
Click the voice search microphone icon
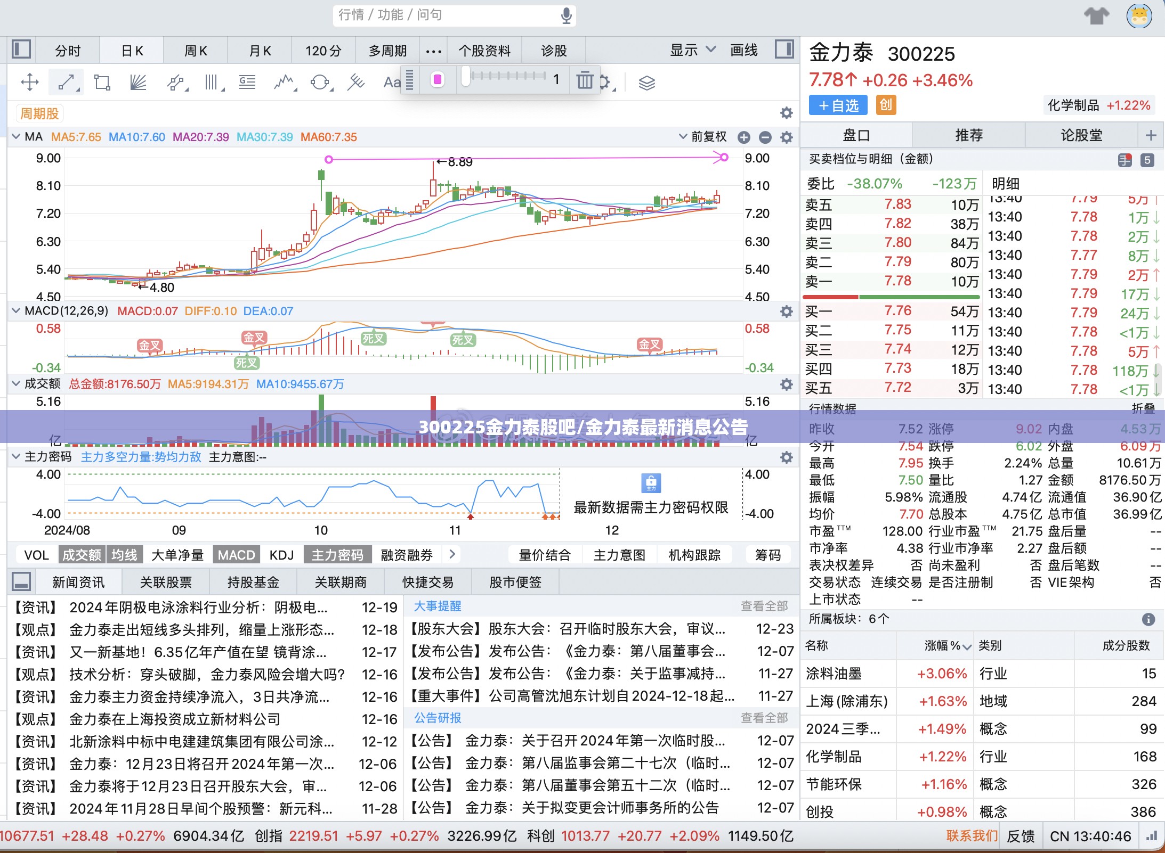[x=567, y=15]
